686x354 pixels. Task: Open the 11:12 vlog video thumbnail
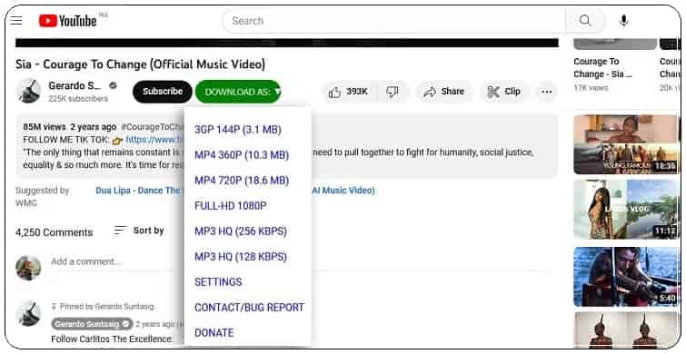click(626, 210)
